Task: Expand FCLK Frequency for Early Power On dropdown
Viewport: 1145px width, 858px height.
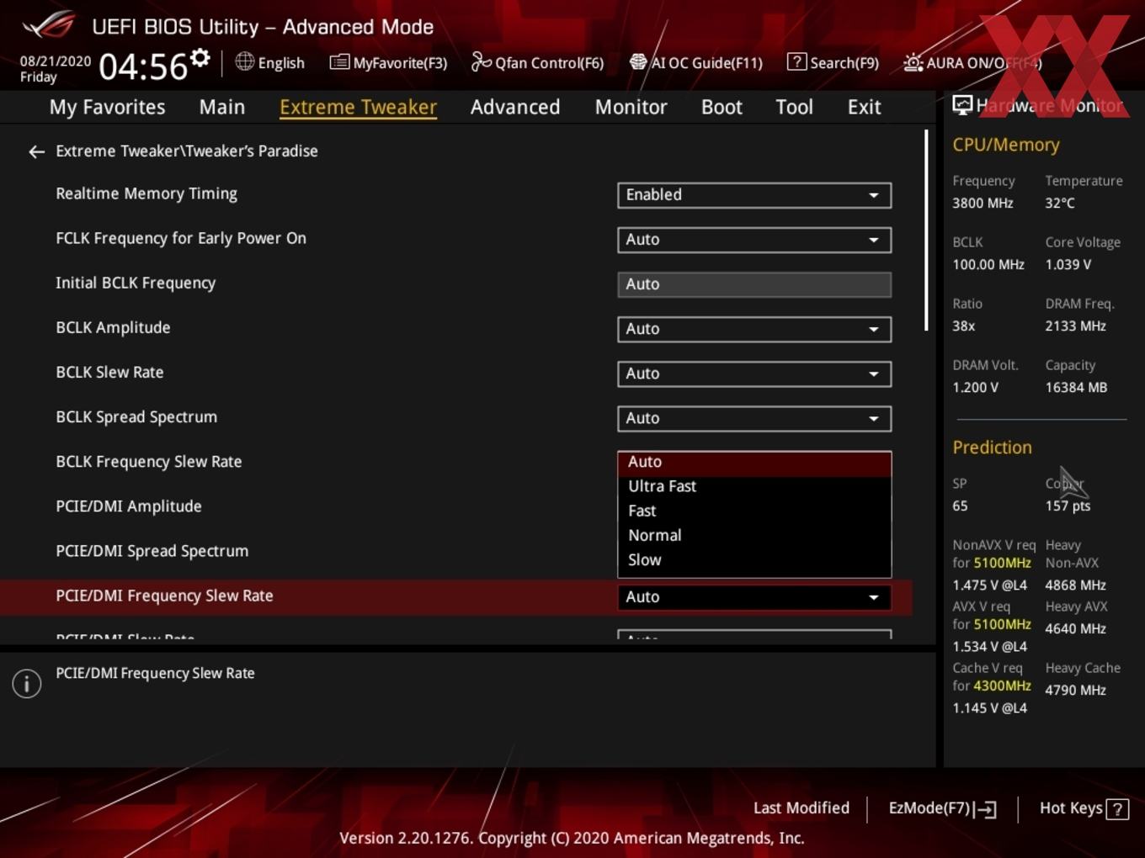Action: point(754,240)
